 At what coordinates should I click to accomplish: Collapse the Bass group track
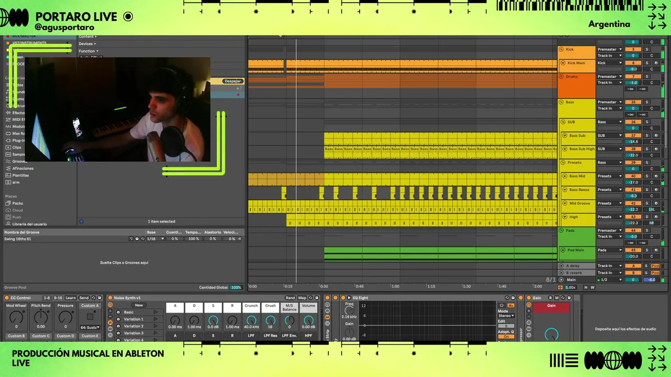[x=561, y=102]
